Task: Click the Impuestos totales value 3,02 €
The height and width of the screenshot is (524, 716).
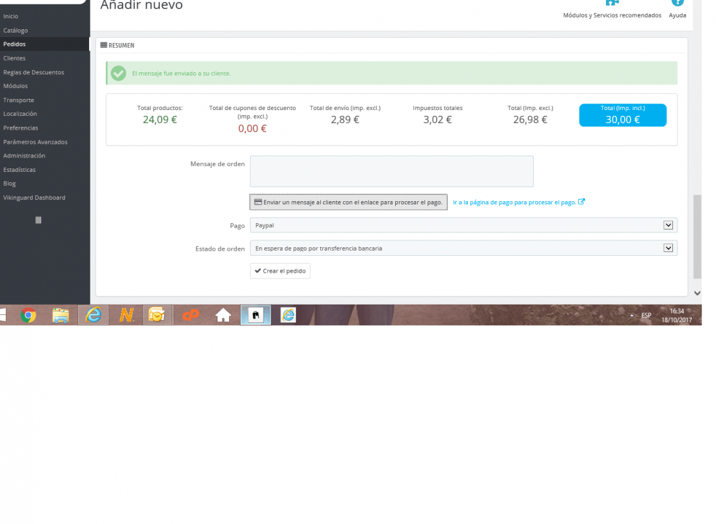Action: coord(437,120)
